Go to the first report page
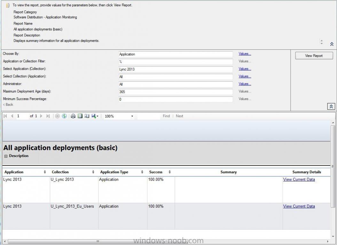The height and width of the screenshot is (245, 337). [x=5, y=116]
